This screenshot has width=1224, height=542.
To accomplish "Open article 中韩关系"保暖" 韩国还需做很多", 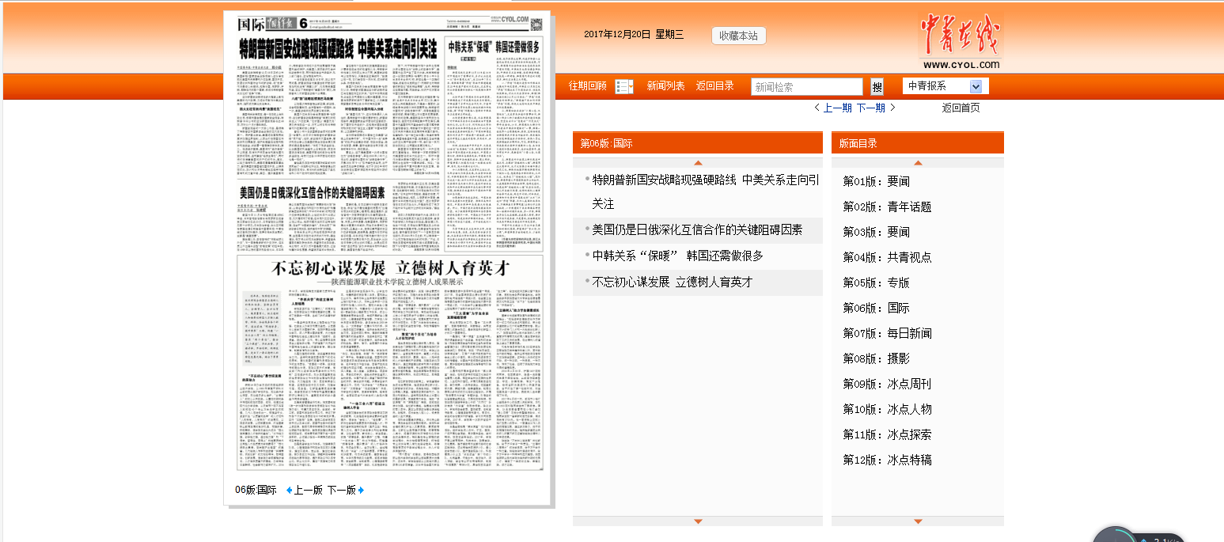I will [x=677, y=256].
